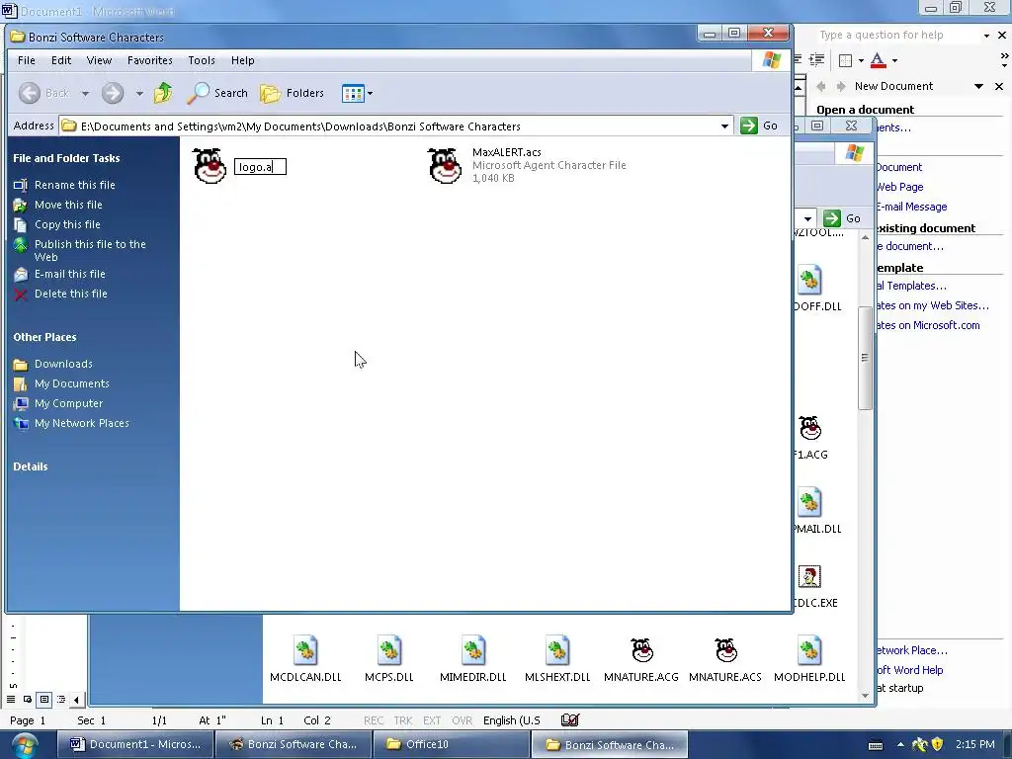Viewport: 1012px width, 759px height.
Task: Click the character icon beside logo.a rename box
Action: point(210,166)
